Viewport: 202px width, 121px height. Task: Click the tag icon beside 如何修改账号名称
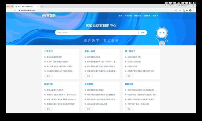coord(126,57)
